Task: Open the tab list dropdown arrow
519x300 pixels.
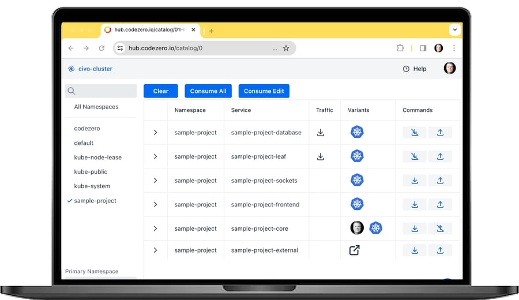Action: 454,30
